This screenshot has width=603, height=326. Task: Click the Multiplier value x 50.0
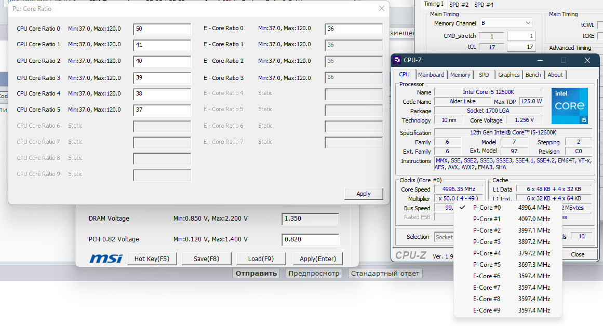tap(459, 198)
